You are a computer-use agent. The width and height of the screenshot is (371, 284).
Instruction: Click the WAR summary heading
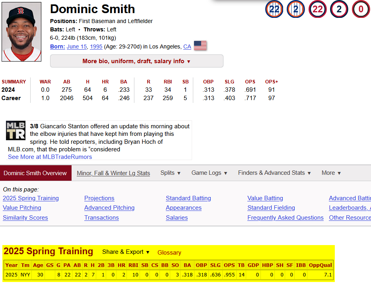coord(45,82)
